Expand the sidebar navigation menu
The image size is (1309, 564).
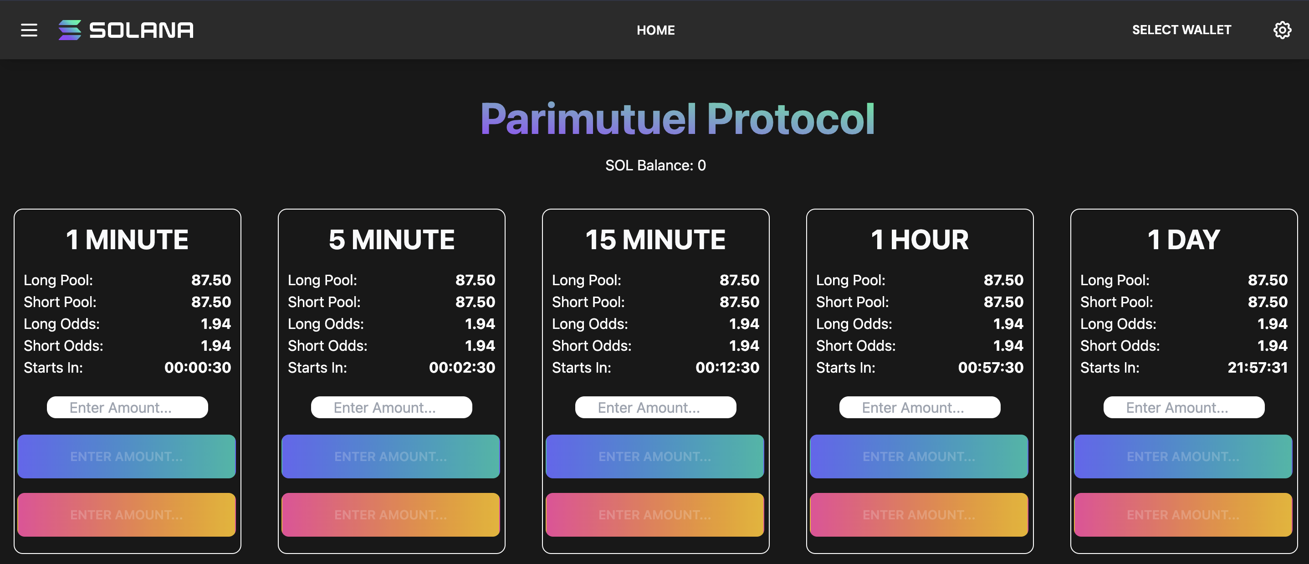coord(28,28)
